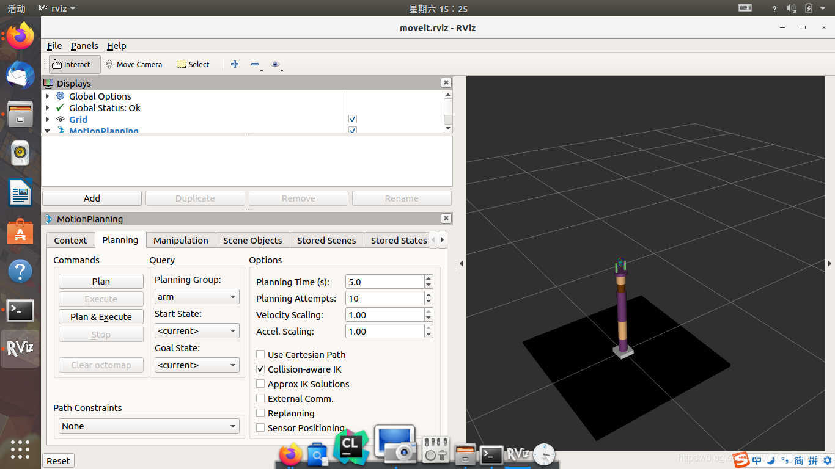Check the External Comm. option
Image resolution: width=835 pixels, height=469 pixels.
[260, 398]
